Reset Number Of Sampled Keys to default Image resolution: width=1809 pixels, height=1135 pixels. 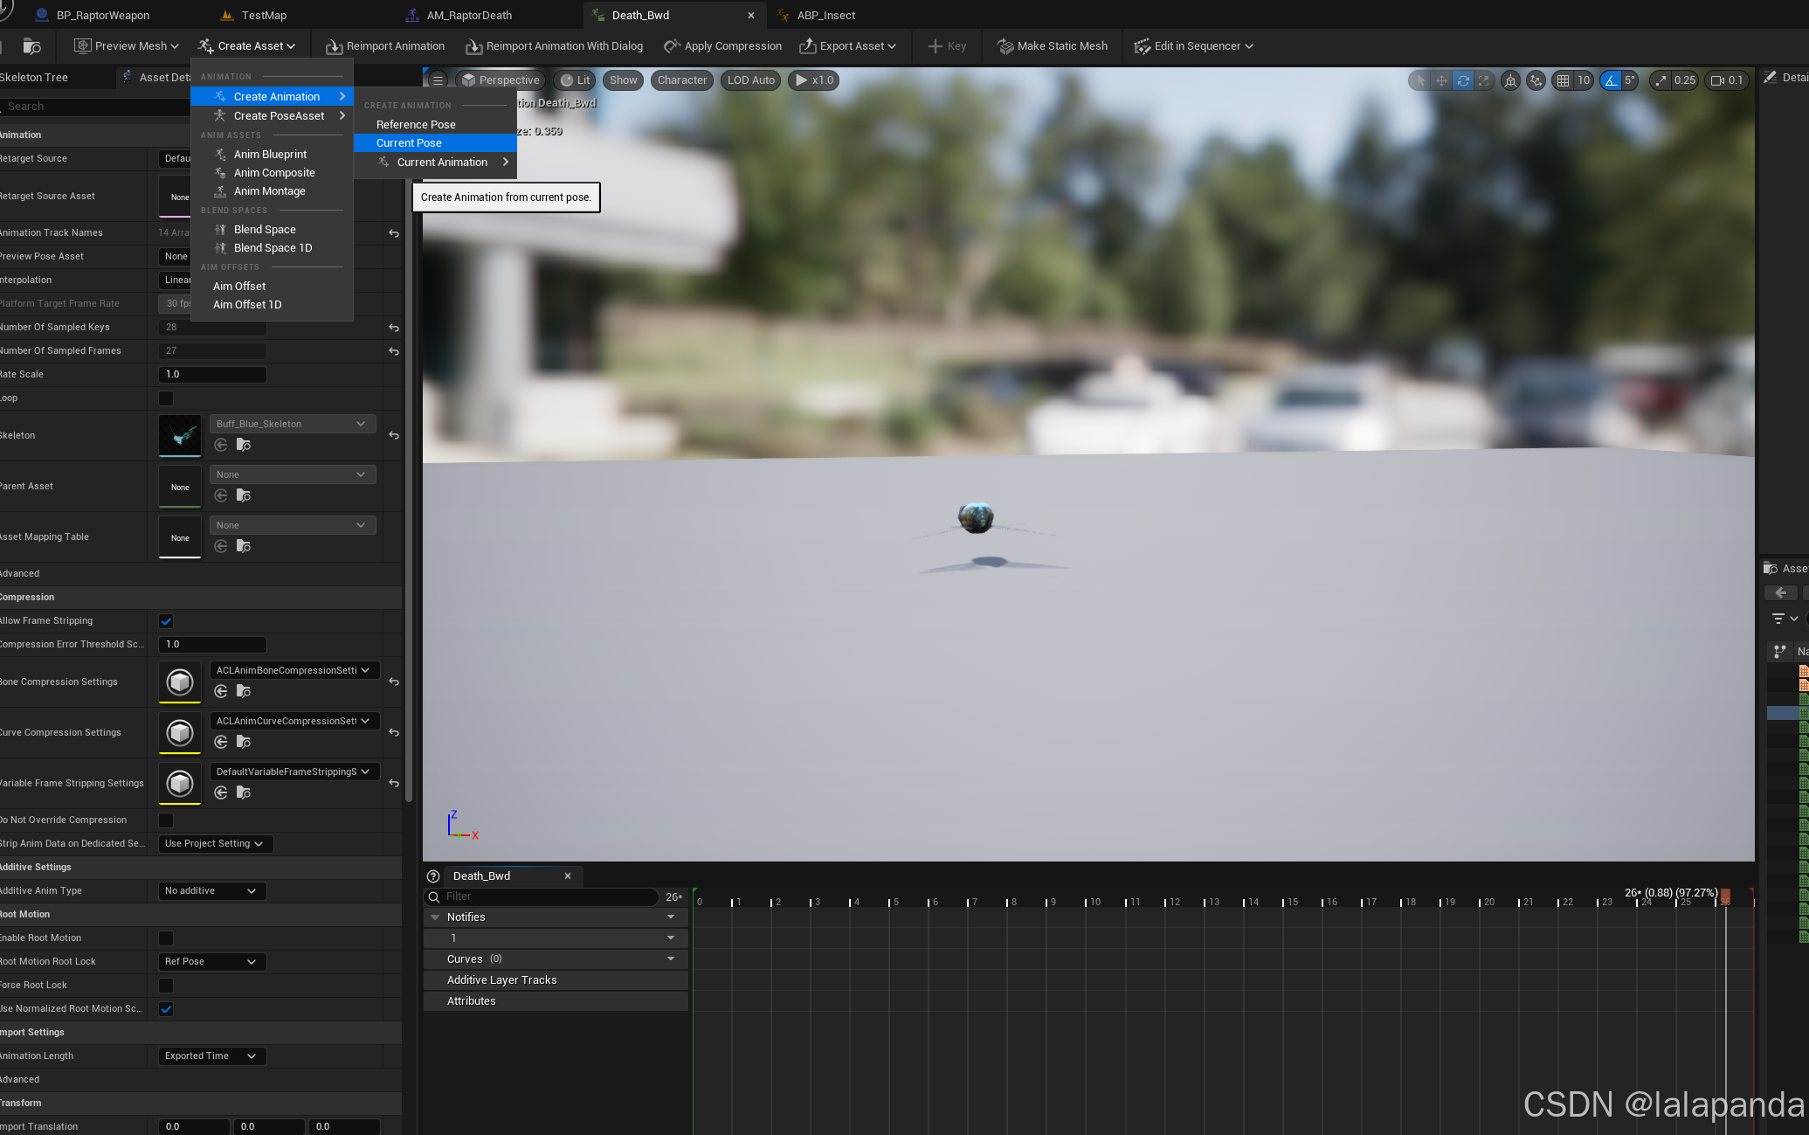[x=394, y=328]
